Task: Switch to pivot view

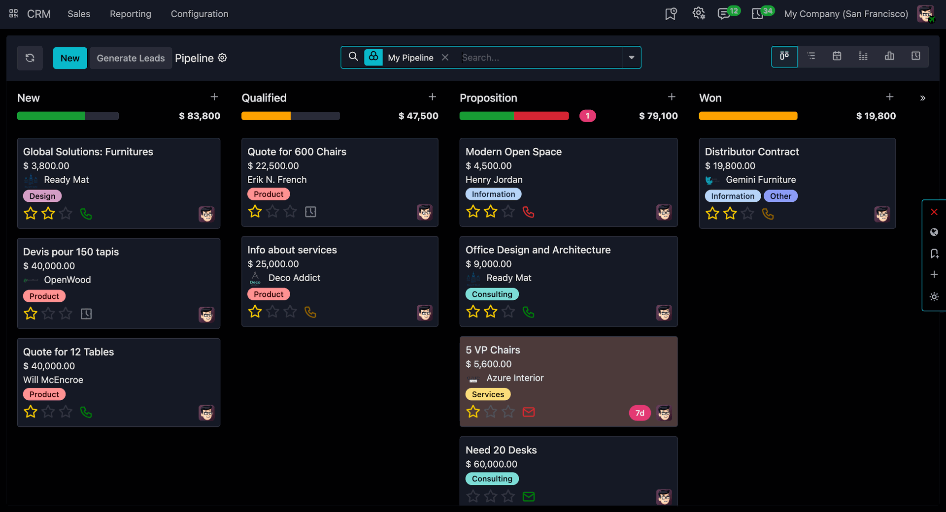Action: point(863,56)
